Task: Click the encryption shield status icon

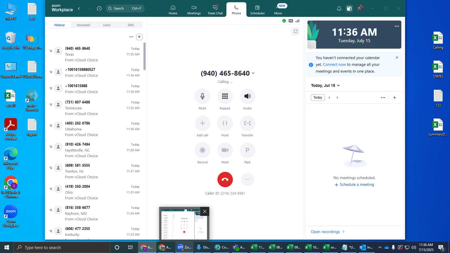Action: tap(284, 21)
